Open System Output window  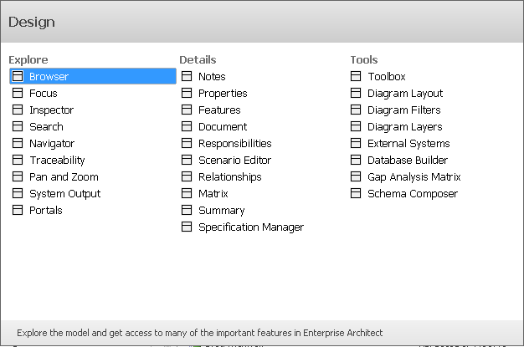64,194
